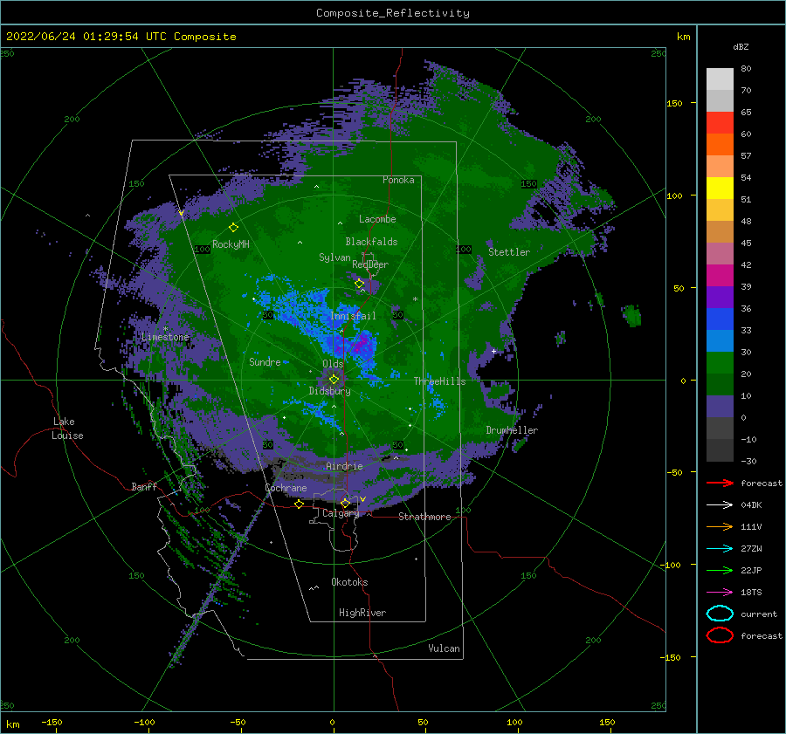Screen dimensions: 786x734
Task: Click the magenta 18TS arrow icon
Action: (720, 593)
